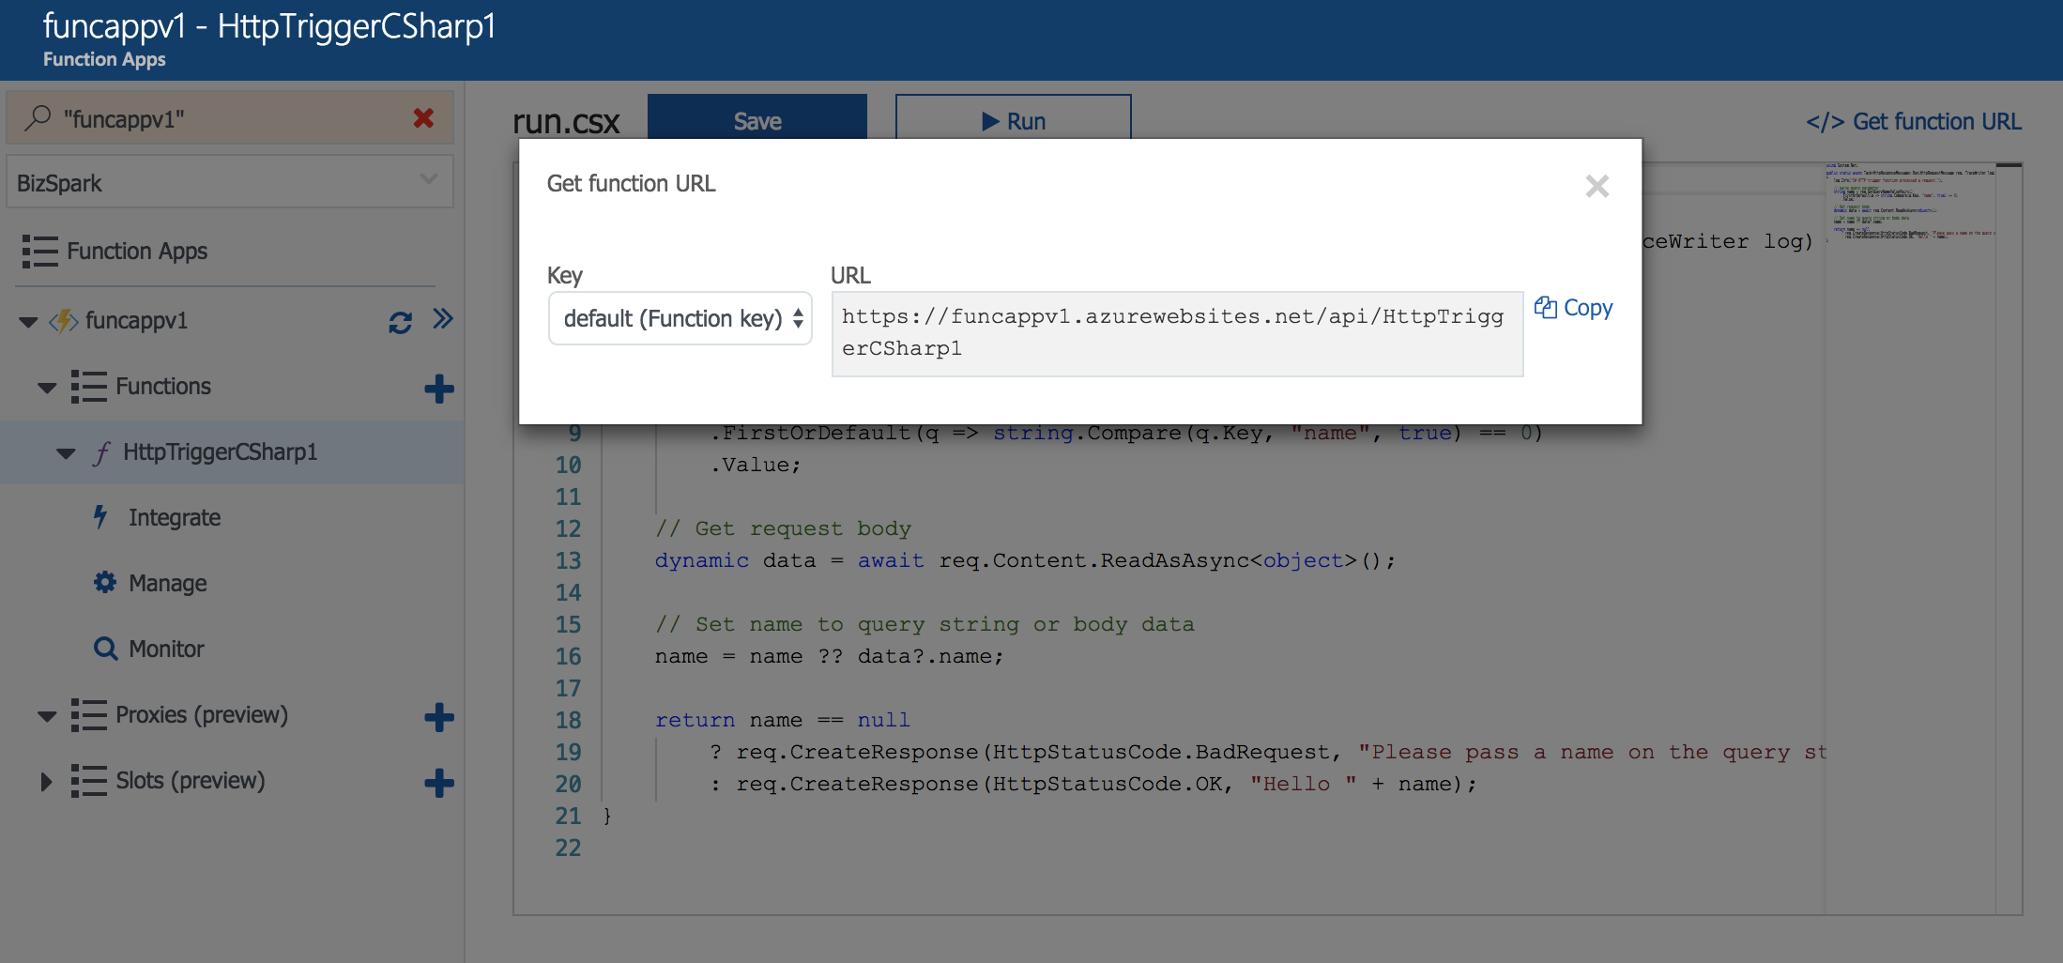This screenshot has width=2063, height=963.
Task: Click the Function Apps header subtitle
Action: pos(104,59)
